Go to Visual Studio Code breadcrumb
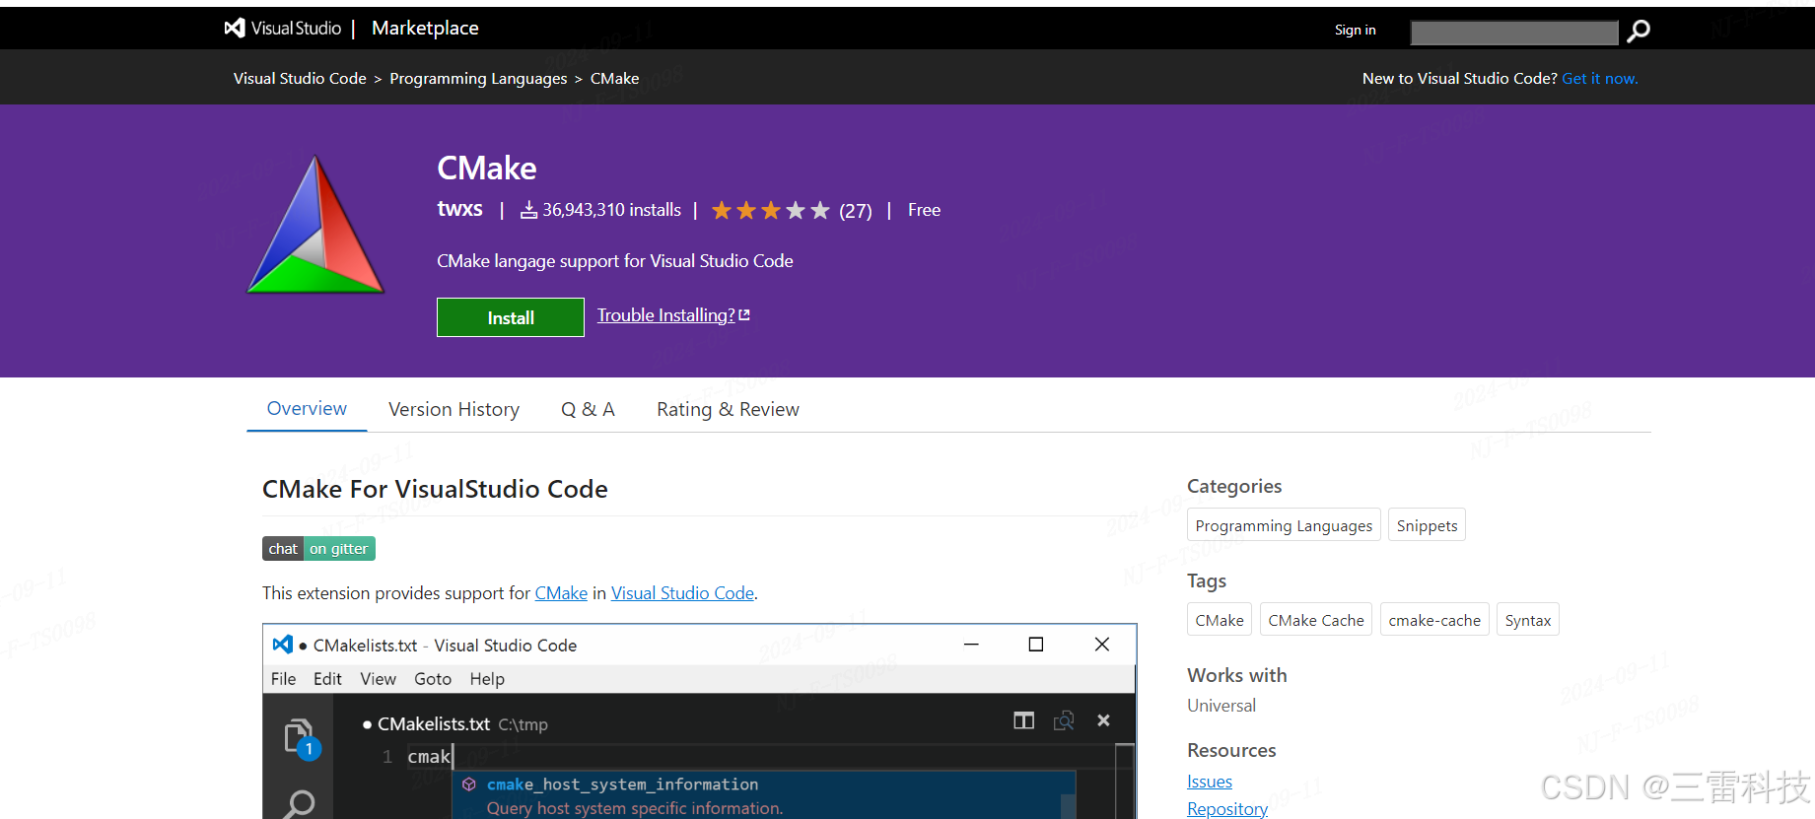 (x=300, y=79)
